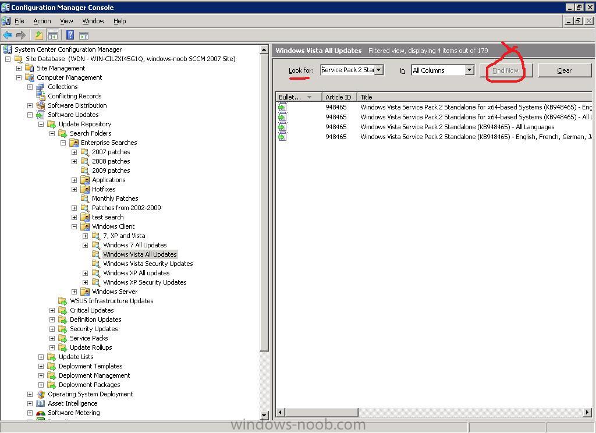596x433 pixels.
Task: Click the tree pane scroll up arrow
Action: tap(264, 49)
